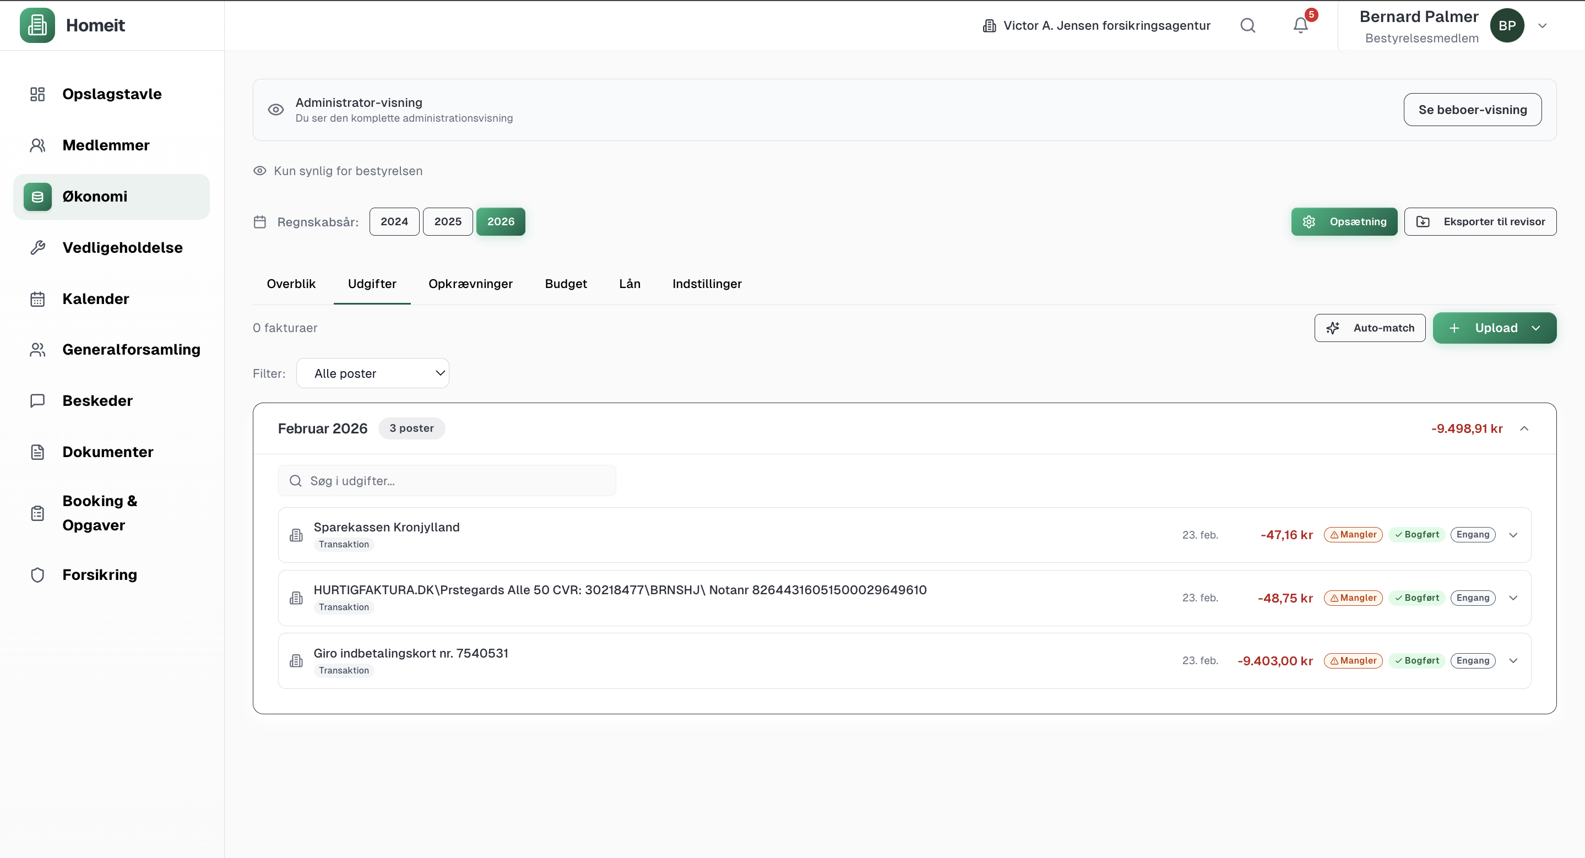
Task: Click the Auto-match button
Action: [x=1370, y=328]
